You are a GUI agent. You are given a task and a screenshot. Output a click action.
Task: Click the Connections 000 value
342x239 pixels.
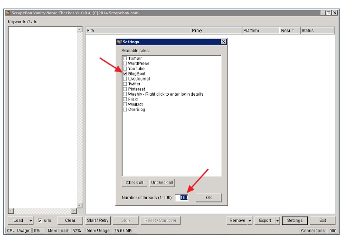(x=333, y=231)
